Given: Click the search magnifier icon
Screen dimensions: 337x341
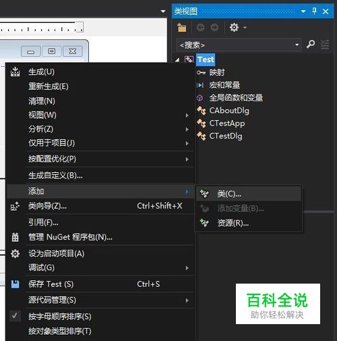Looking at the screenshot, I should [311, 44].
